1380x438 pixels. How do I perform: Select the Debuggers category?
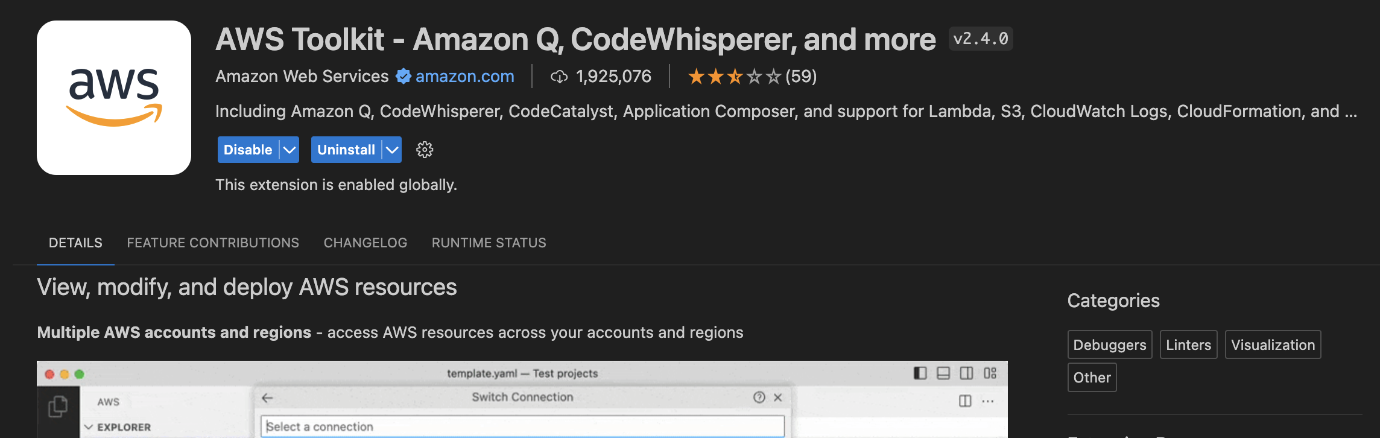[1110, 344]
